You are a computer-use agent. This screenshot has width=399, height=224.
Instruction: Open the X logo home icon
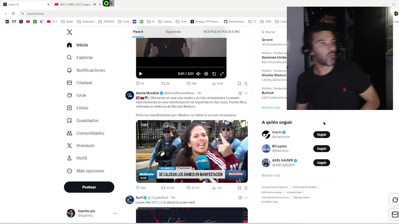pyautogui.click(x=70, y=32)
